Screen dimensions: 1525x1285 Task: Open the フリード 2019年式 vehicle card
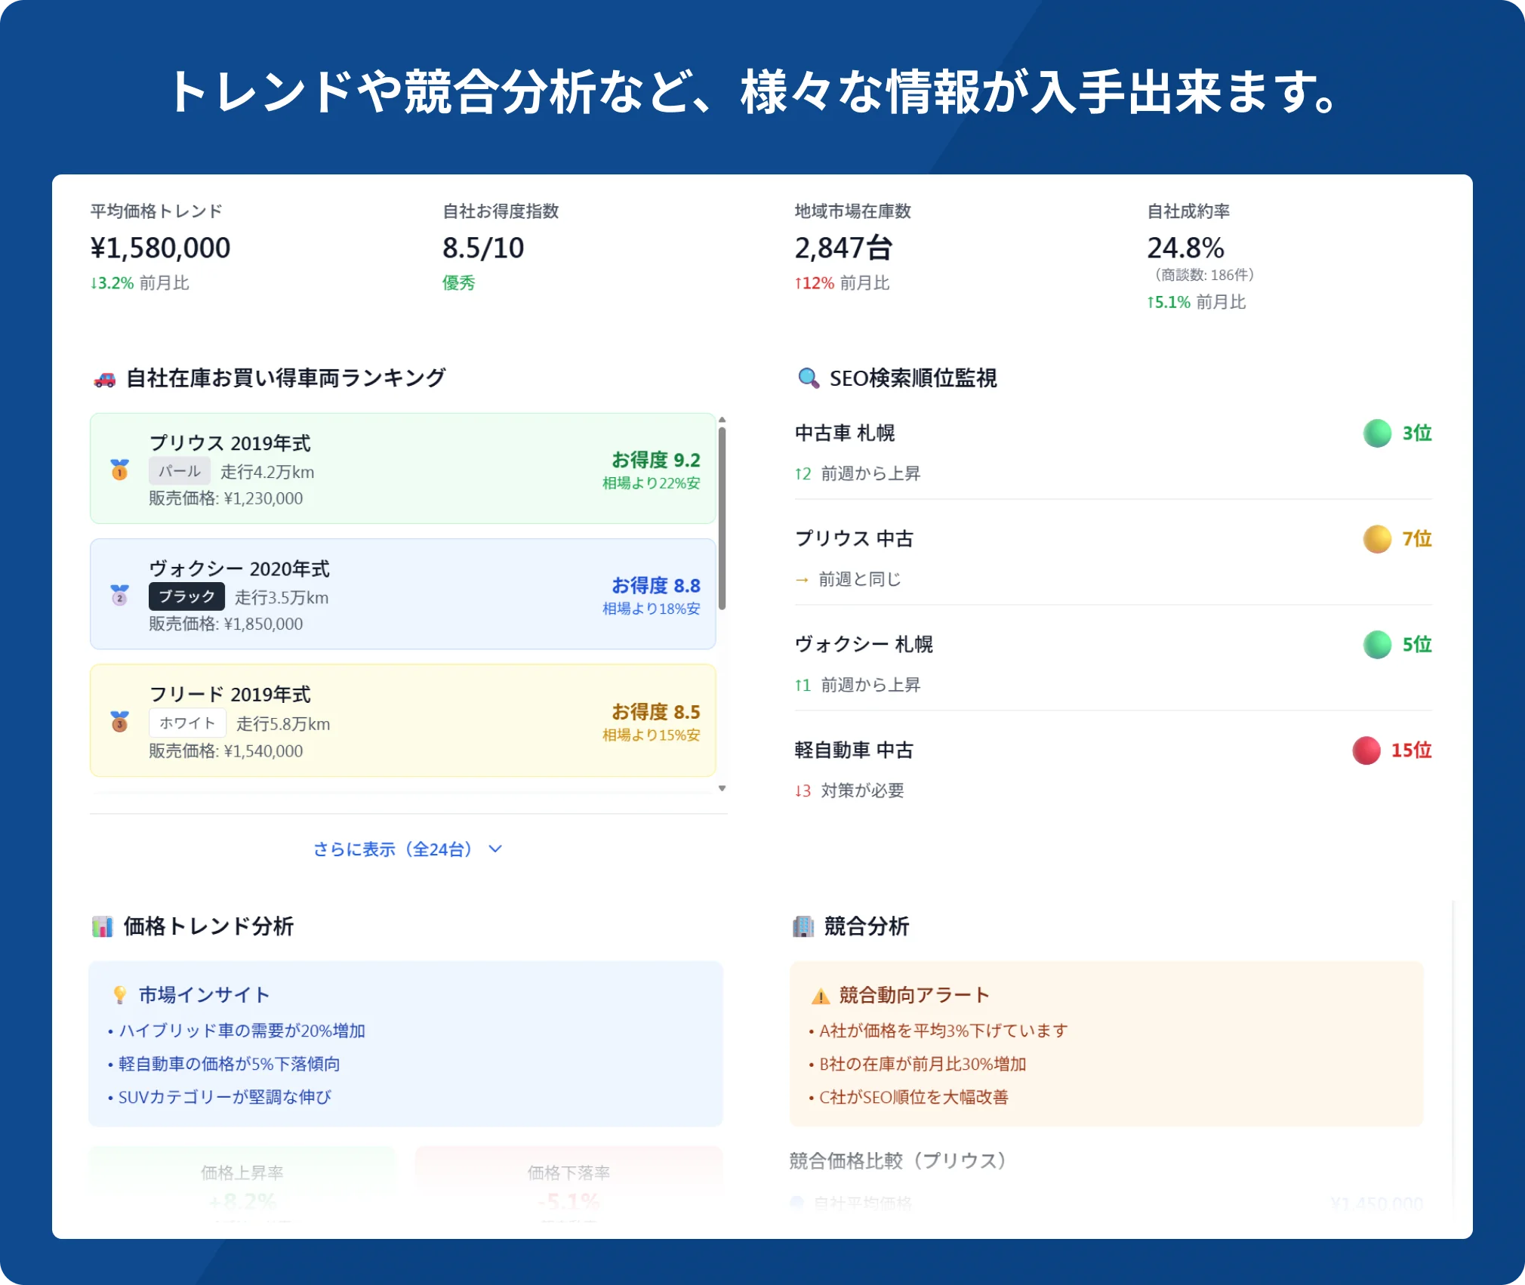coord(402,721)
